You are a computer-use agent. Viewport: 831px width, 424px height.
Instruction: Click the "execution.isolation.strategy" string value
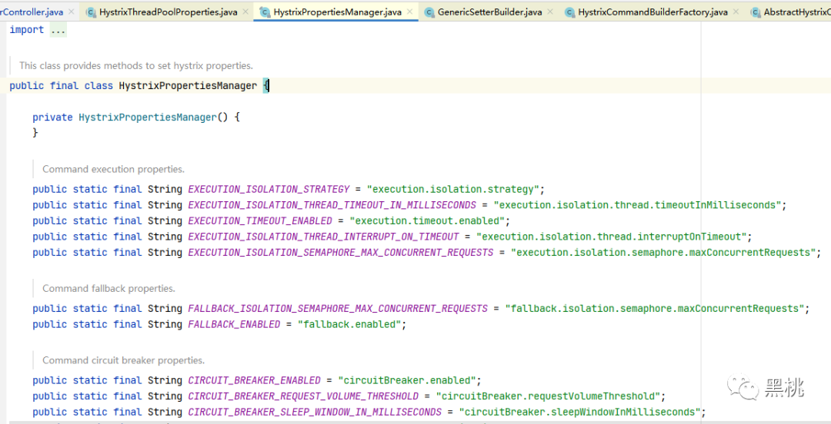[453, 190]
